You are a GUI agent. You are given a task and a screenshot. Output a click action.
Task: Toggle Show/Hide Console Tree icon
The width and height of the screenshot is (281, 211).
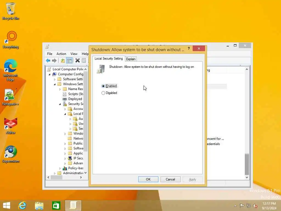[x=69, y=61]
